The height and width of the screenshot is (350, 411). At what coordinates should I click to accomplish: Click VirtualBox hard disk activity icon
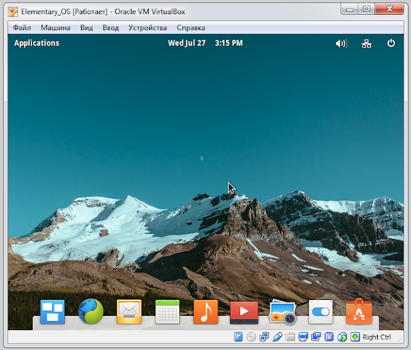coord(238,337)
